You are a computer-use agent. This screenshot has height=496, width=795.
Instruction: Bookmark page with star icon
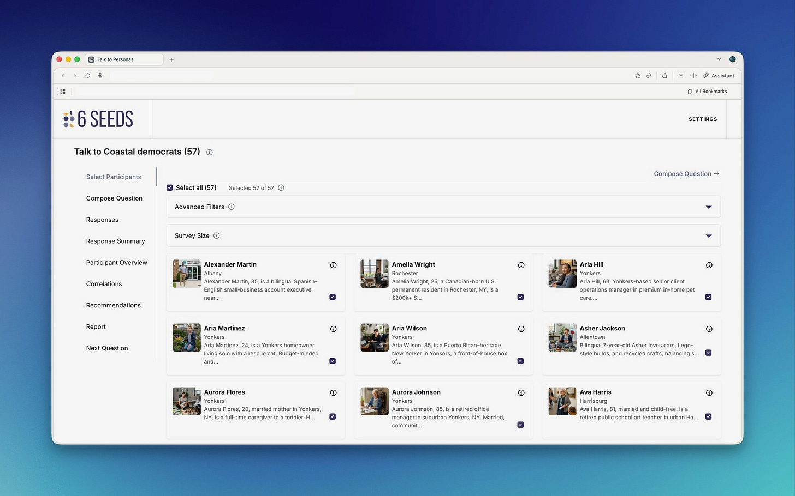637,76
